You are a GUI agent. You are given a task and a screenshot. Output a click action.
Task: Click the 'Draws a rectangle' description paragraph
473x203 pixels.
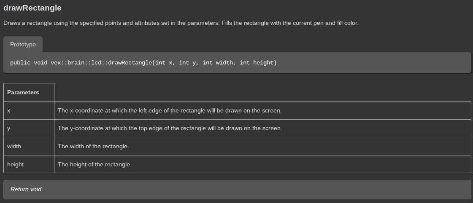tap(181, 23)
